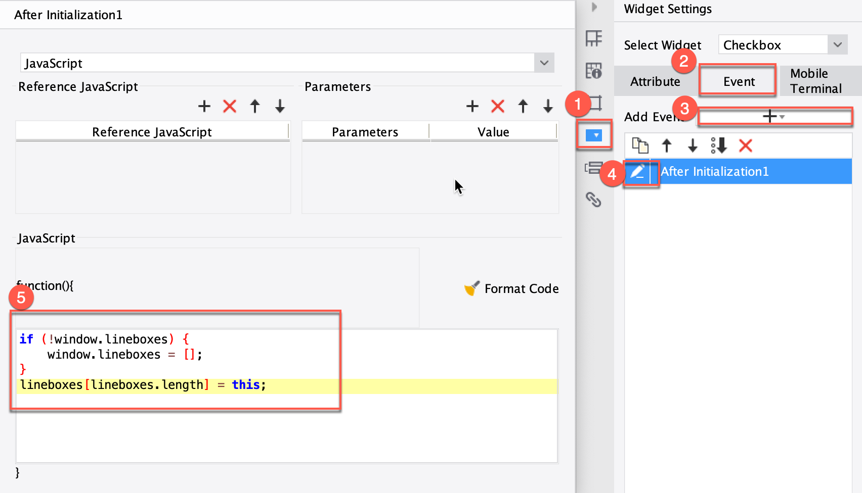Click the Format Code brush icon
Viewport: 862px width, 493px height.
tap(471, 288)
